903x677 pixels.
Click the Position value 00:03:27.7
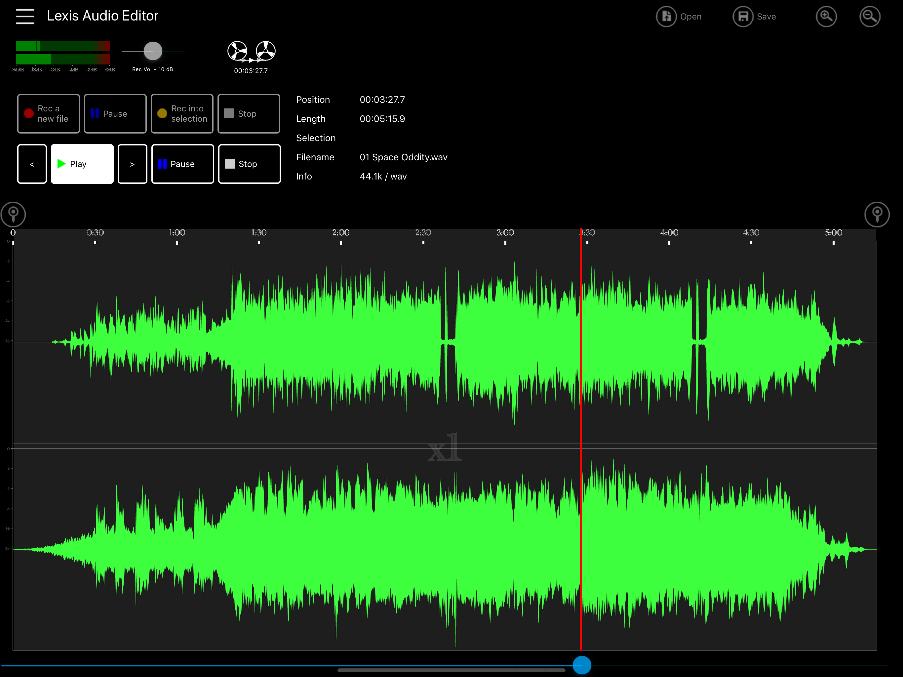tap(382, 100)
